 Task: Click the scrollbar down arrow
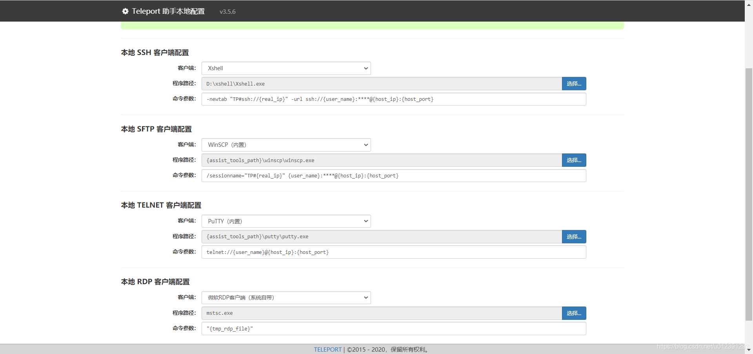coord(749,350)
